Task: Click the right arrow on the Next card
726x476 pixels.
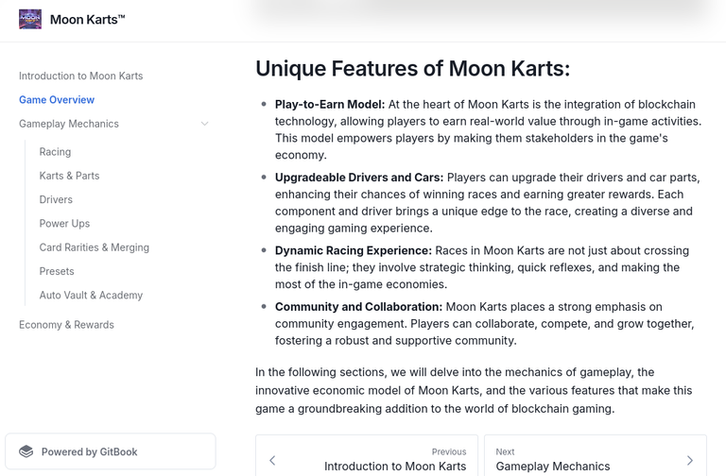Action: pos(690,460)
